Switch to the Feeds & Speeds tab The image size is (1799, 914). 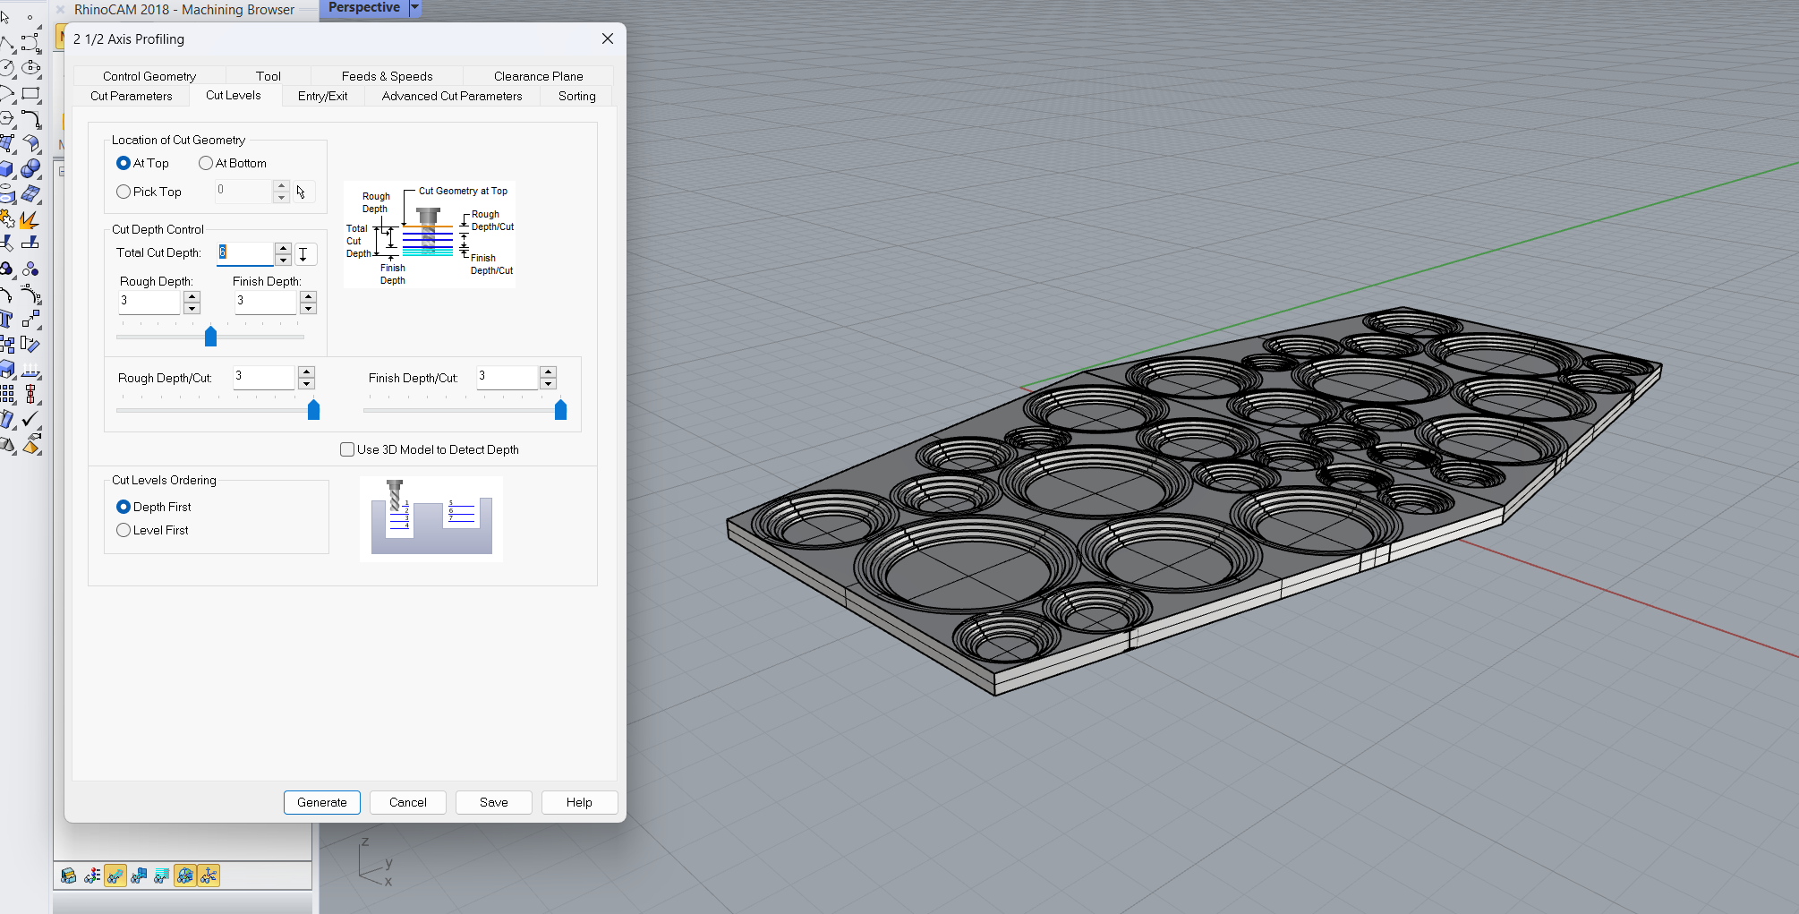[387, 76]
